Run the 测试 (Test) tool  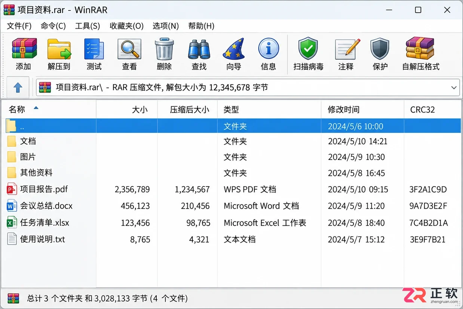click(94, 49)
